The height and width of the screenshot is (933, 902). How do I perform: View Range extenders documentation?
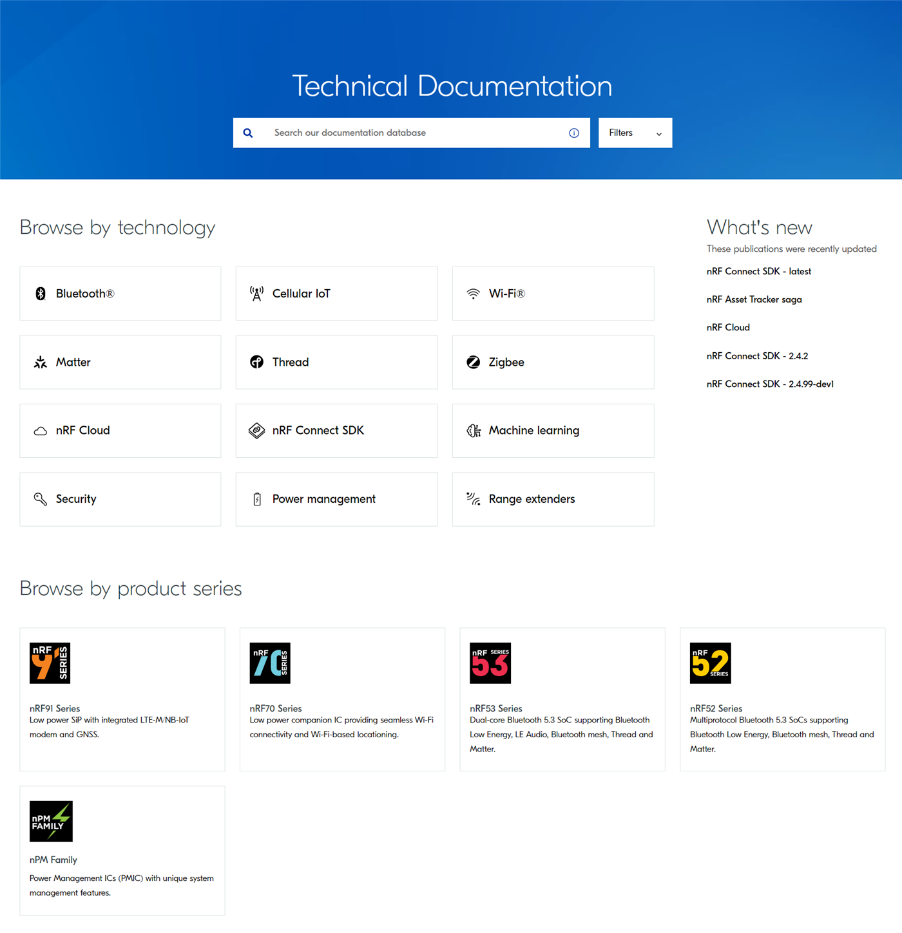click(x=553, y=499)
